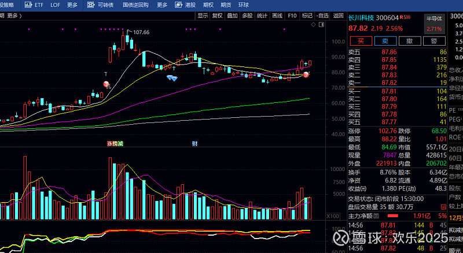
Task: Click the diamond icon at chart top-right
Action: click(x=313, y=25)
